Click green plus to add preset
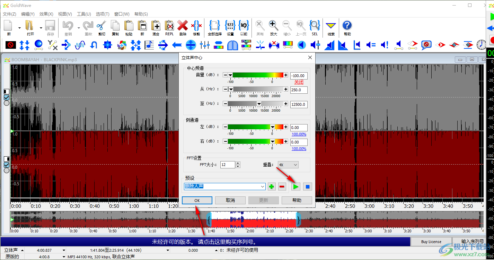The height and width of the screenshot is (260, 494). [x=272, y=187]
